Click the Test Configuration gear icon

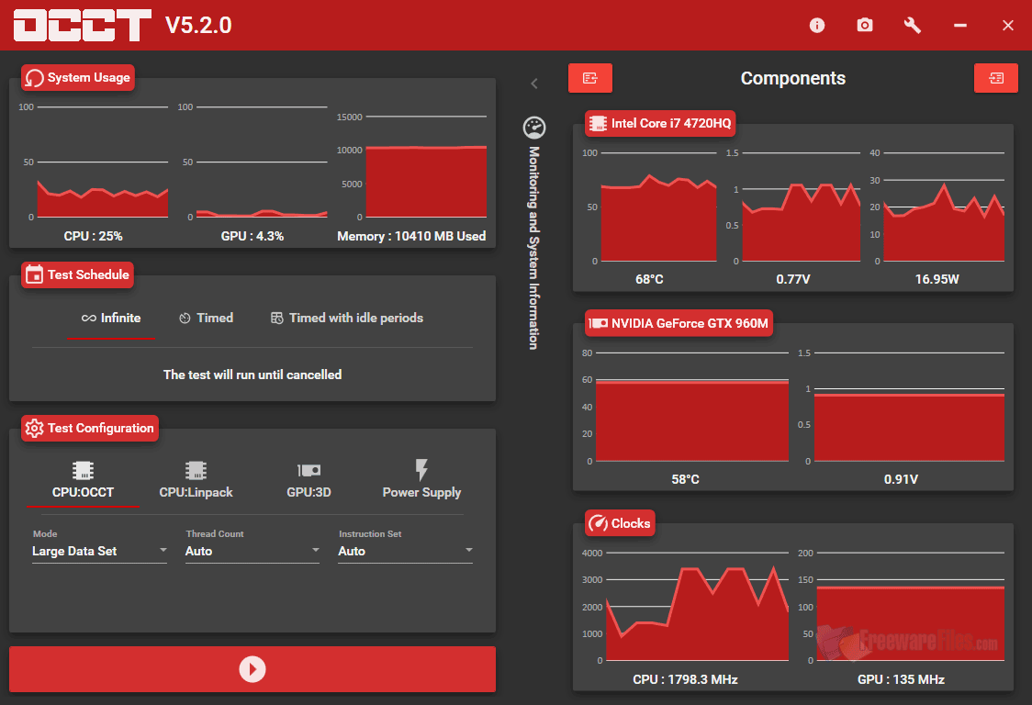(x=35, y=428)
